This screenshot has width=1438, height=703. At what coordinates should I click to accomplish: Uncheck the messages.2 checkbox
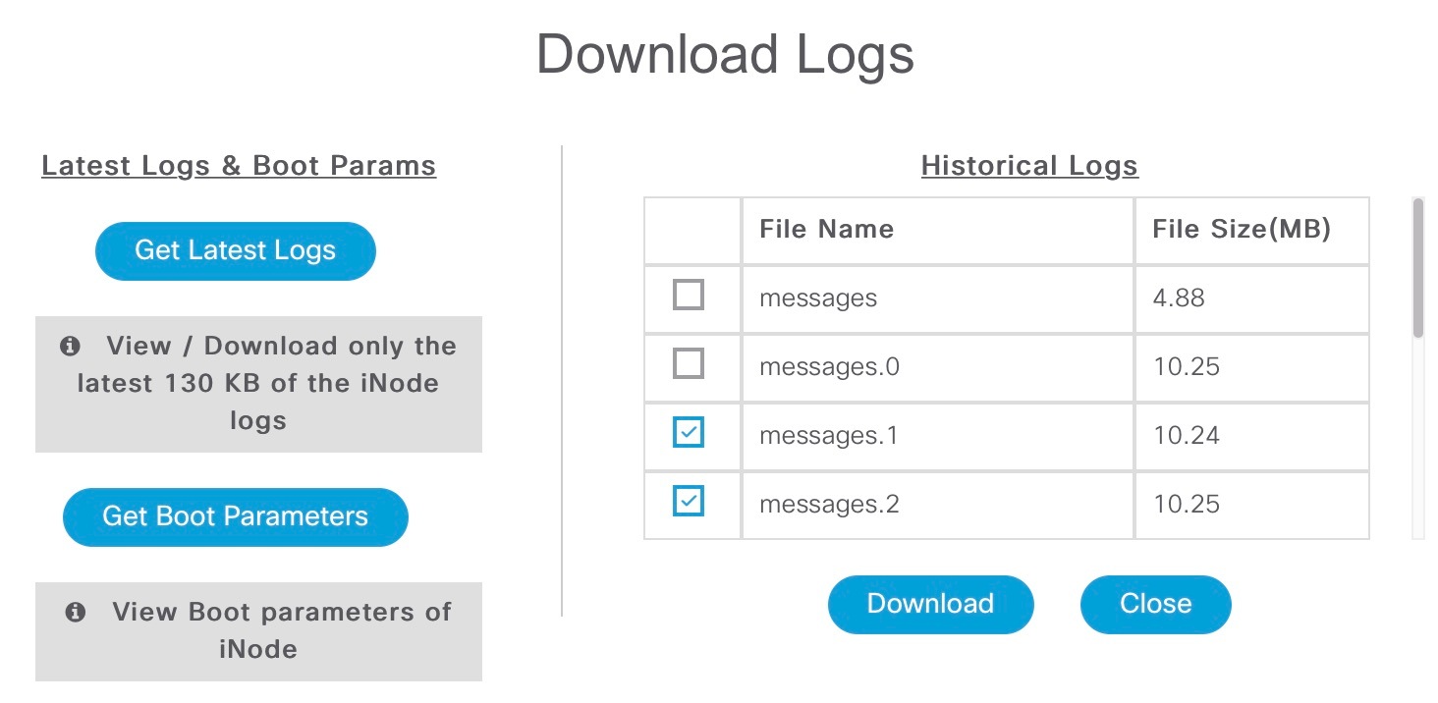tap(691, 500)
